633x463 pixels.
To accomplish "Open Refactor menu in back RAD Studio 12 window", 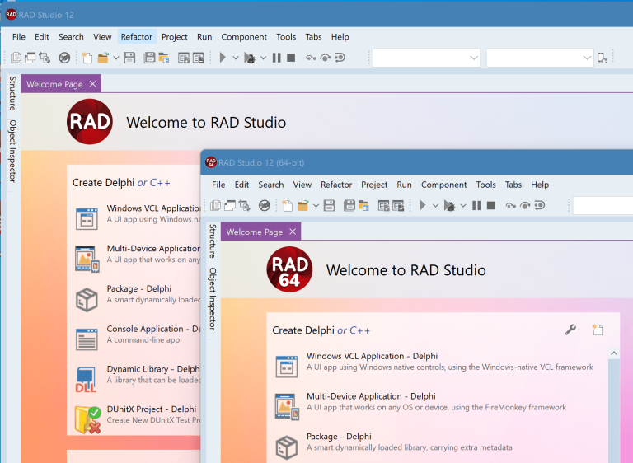I will [137, 37].
